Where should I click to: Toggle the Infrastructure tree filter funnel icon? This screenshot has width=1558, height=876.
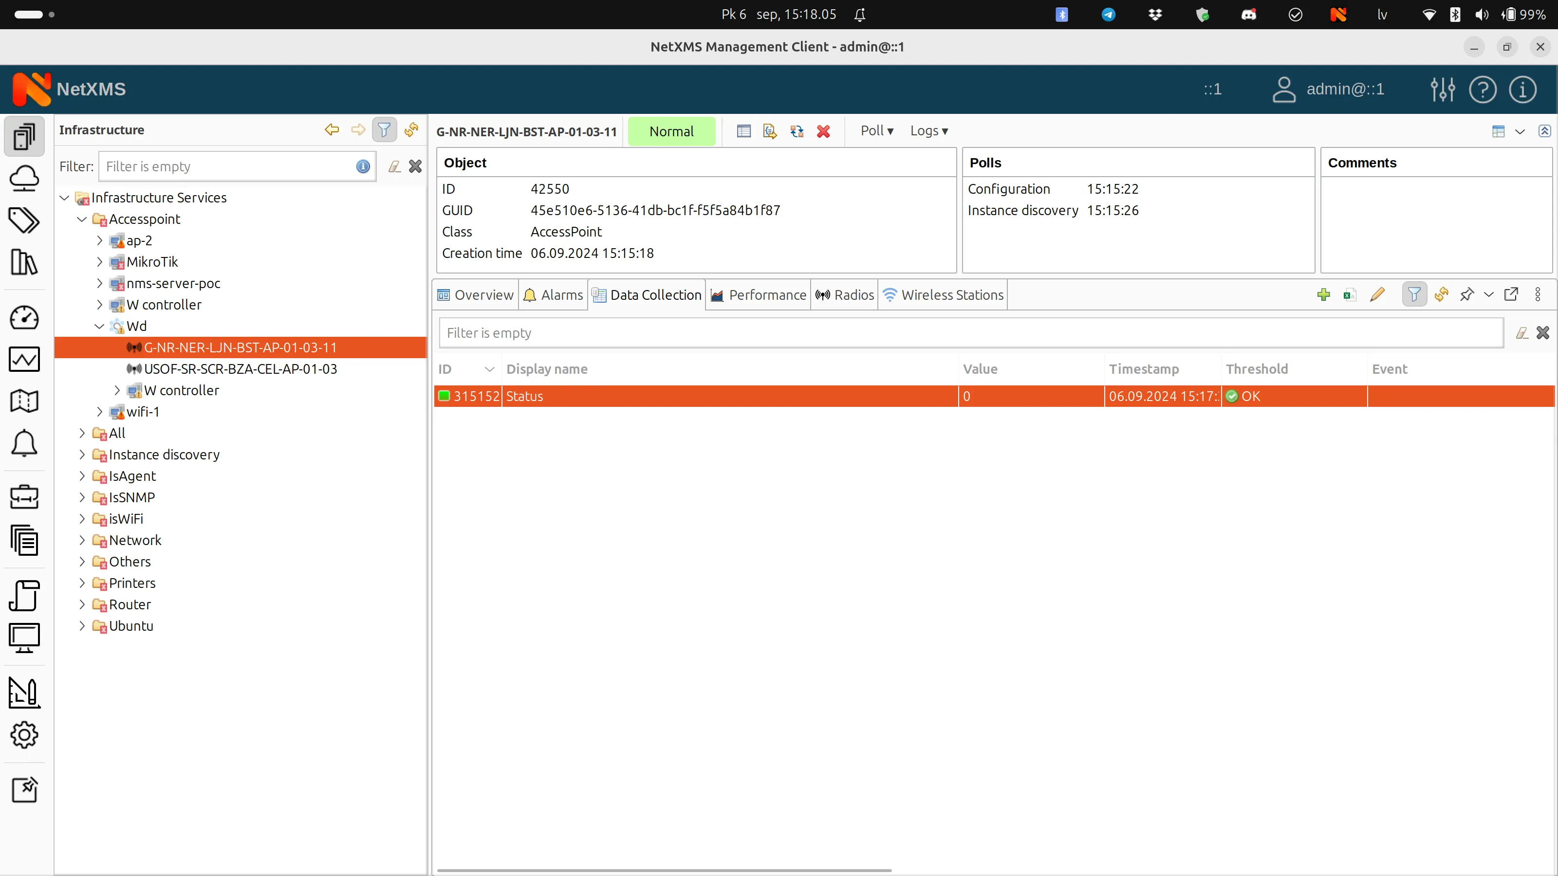(385, 130)
